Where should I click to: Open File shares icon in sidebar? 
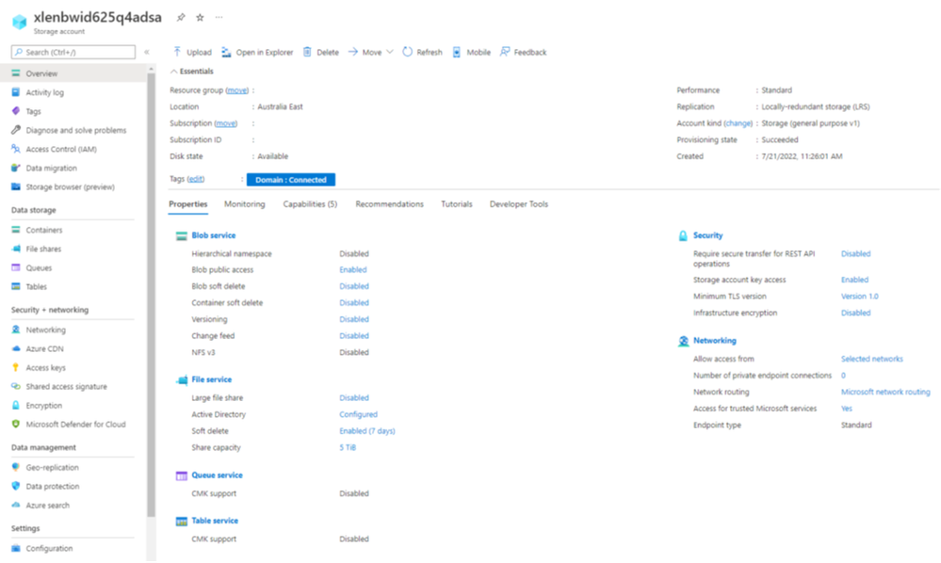pos(16,249)
